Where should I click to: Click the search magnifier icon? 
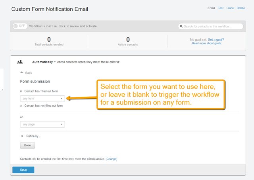tap(181, 26)
